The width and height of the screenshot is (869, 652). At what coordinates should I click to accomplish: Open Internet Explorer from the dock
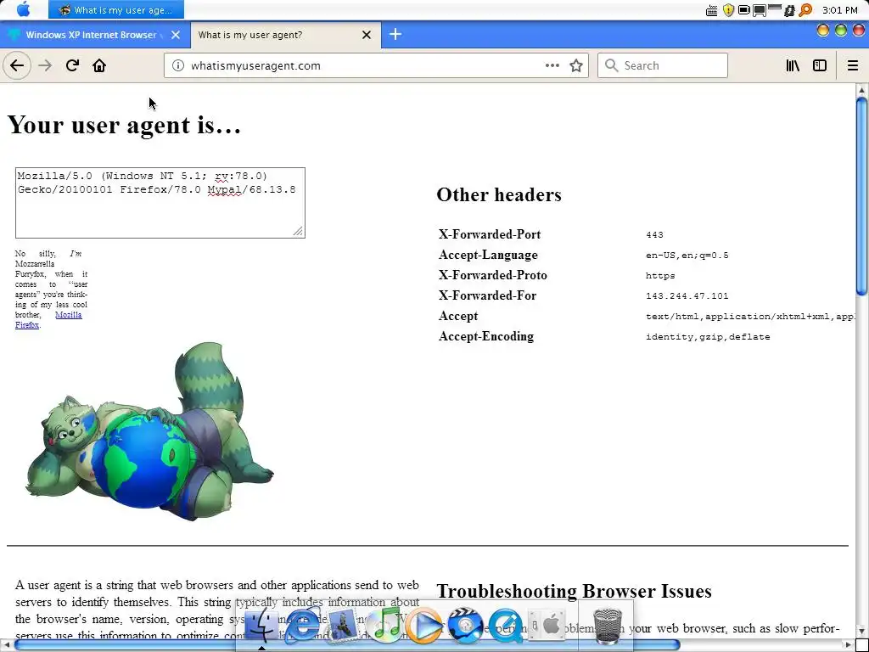click(302, 626)
